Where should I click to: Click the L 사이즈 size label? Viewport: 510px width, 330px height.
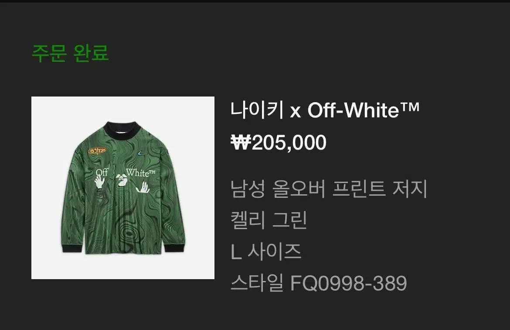pyautogui.click(x=266, y=251)
